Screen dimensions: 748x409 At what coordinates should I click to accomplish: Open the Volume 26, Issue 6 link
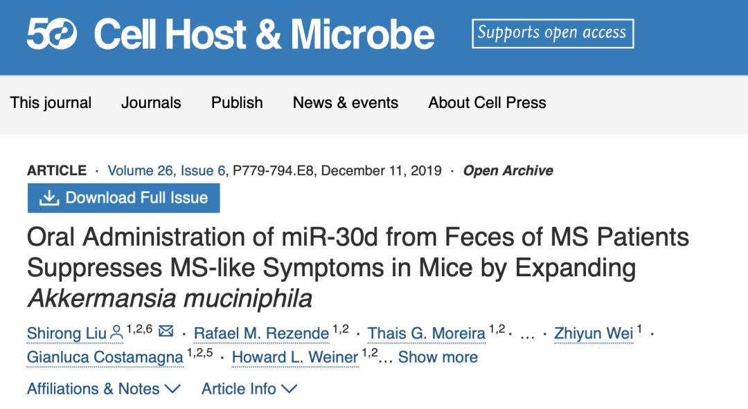166,171
